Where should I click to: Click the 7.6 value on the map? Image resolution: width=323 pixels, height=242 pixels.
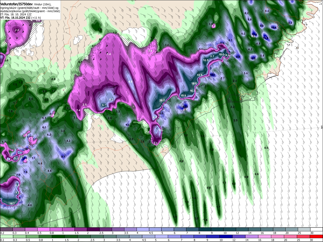(25, 172)
